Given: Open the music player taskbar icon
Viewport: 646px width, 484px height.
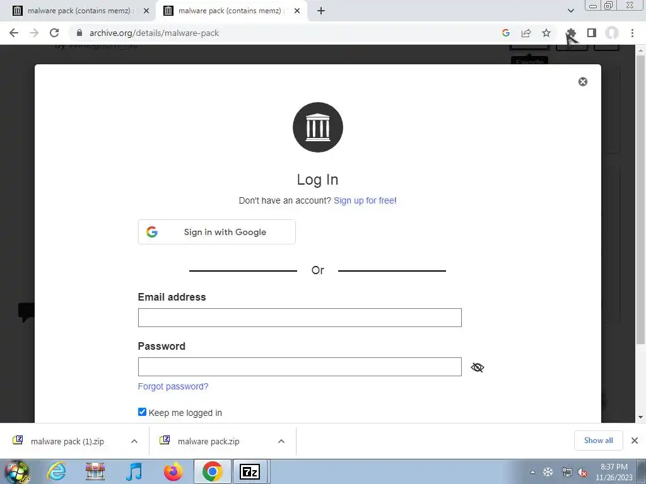Looking at the screenshot, I should (134, 471).
